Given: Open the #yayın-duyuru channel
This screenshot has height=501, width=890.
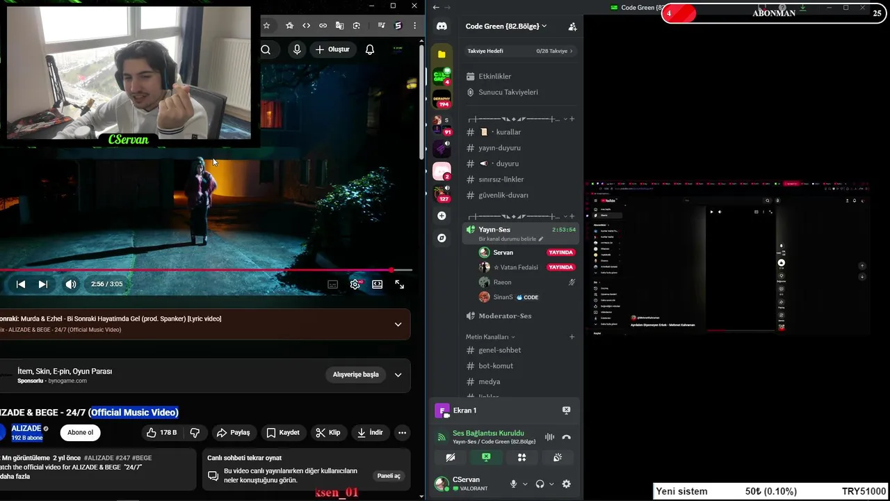Looking at the screenshot, I should point(521,148).
